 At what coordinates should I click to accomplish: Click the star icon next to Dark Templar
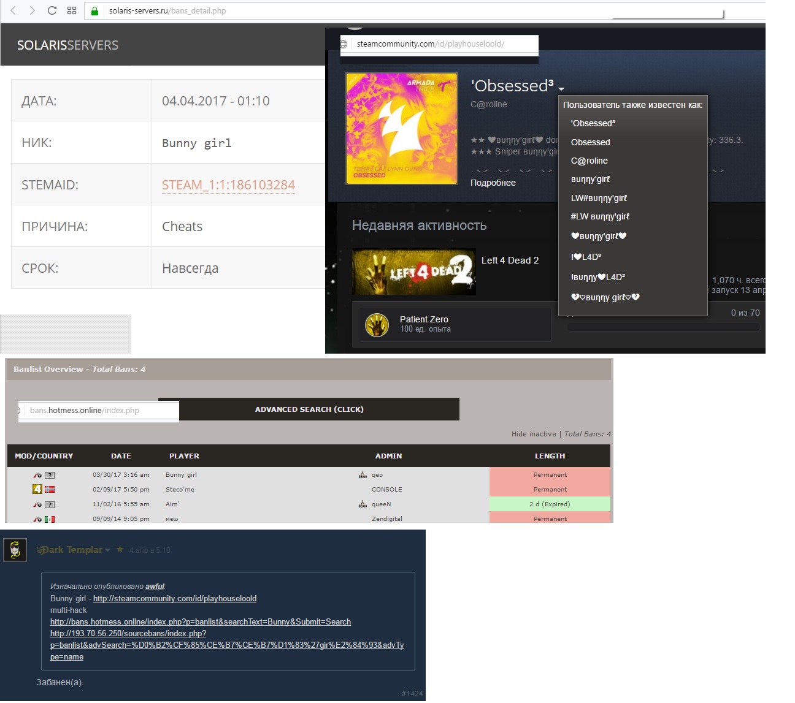[x=120, y=549]
